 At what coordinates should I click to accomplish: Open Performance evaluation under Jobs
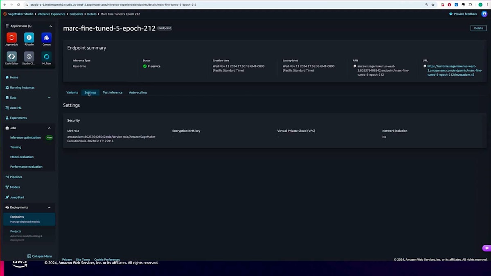(x=26, y=167)
